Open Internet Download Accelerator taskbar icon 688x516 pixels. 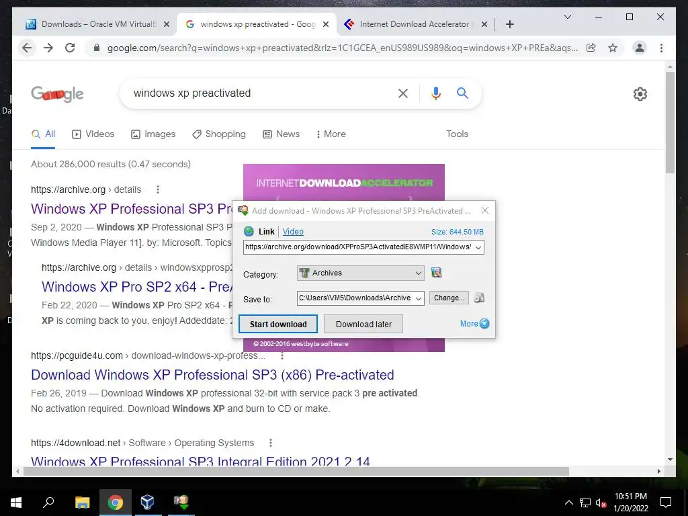(181, 502)
